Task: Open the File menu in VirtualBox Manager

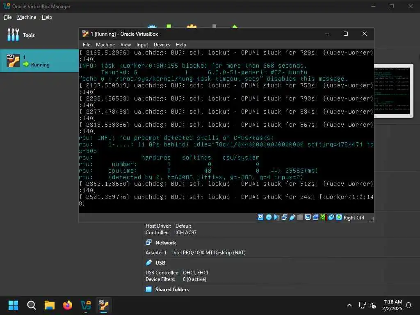Action: [8, 17]
